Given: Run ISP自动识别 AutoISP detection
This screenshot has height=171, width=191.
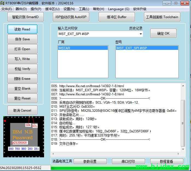Looking at the screenshot, I should coord(71,17).
